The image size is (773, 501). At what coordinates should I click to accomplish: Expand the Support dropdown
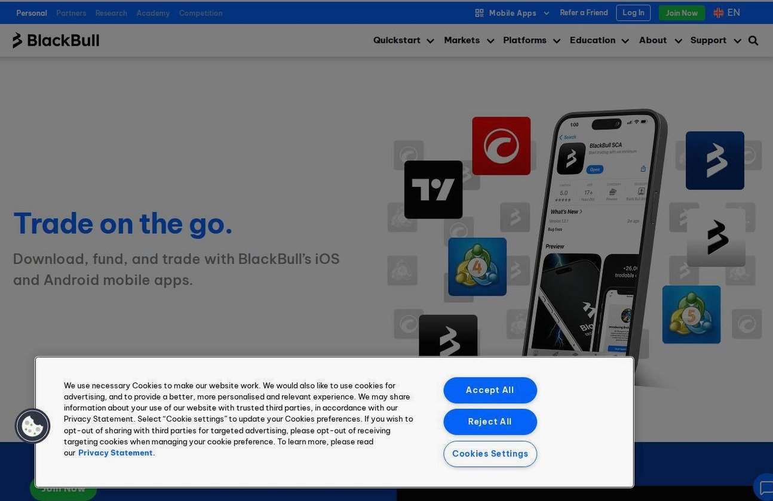click(x=716, y=41)
